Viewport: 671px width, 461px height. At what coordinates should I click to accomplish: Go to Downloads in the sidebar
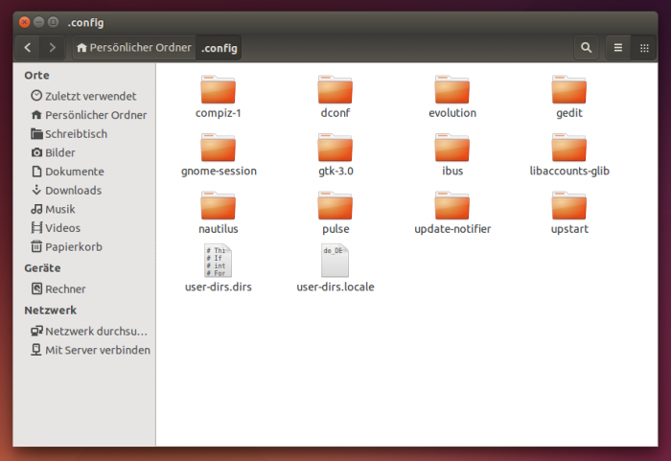(73, 190)
